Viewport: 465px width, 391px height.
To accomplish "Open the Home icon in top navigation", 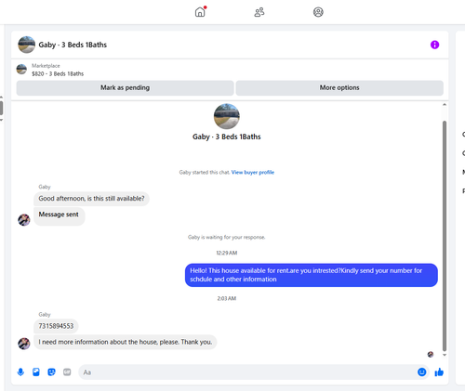I will click(200, 12).
